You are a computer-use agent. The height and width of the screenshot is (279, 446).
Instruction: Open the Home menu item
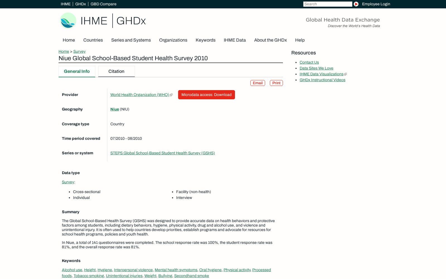tap(69, 40)
